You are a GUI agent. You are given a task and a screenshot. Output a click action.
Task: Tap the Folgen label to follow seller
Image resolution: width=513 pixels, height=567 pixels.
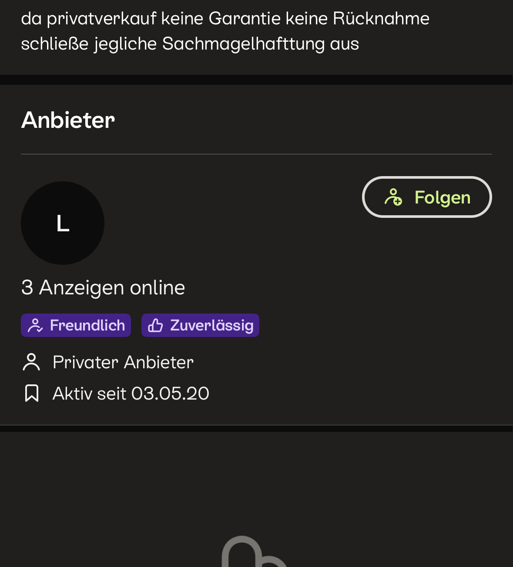pyautogui.click(x=442, y=197)
